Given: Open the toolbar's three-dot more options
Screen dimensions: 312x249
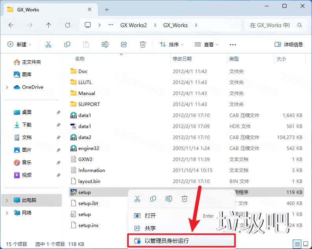Looking at the screenshot, I should pos(233,45).
